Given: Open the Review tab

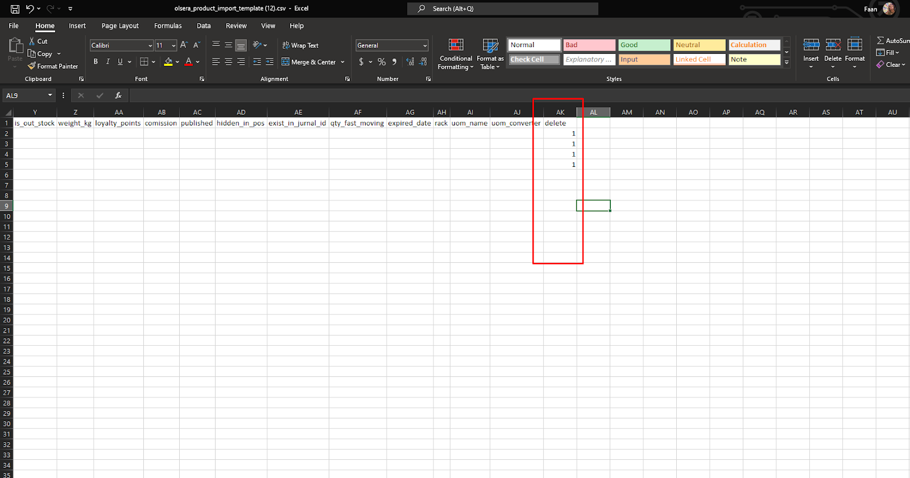Looking at the screenshot, I should (x=236, y=26).
